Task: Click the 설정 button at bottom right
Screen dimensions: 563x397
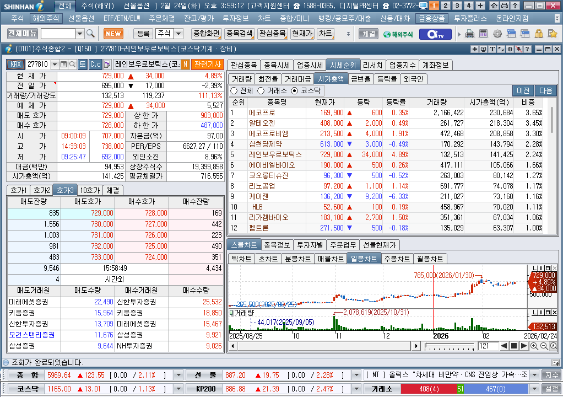Action: (551, 389)
